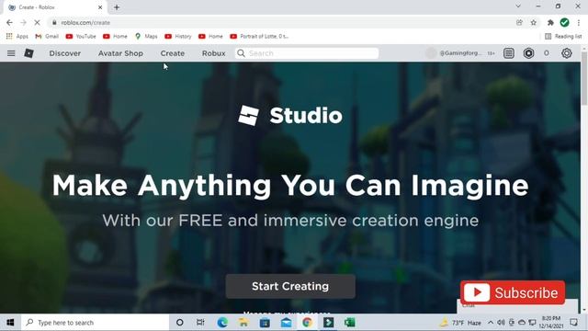Open the 73°F Haze weather widget
588x331 pixels.
(460, 323)
